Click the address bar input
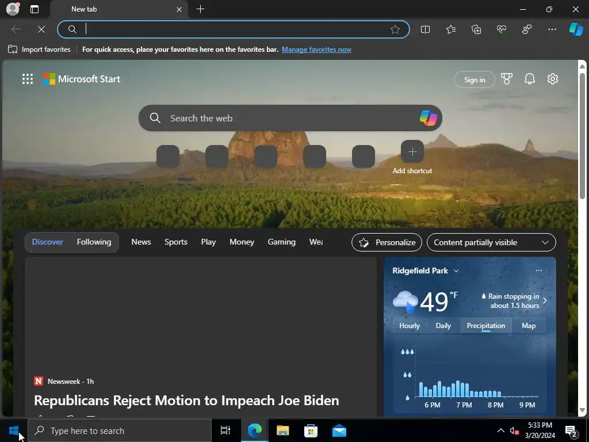This screenshot has height=442, width=589. coord(233,29)
